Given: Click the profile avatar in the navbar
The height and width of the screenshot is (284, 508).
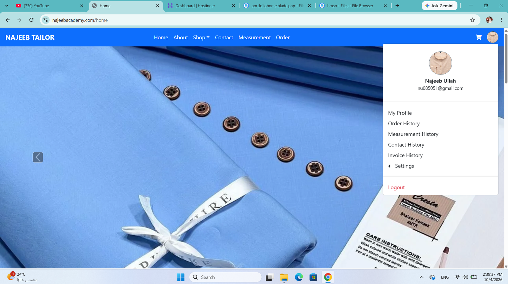Looking at the screenshot, I should (492, 37).
